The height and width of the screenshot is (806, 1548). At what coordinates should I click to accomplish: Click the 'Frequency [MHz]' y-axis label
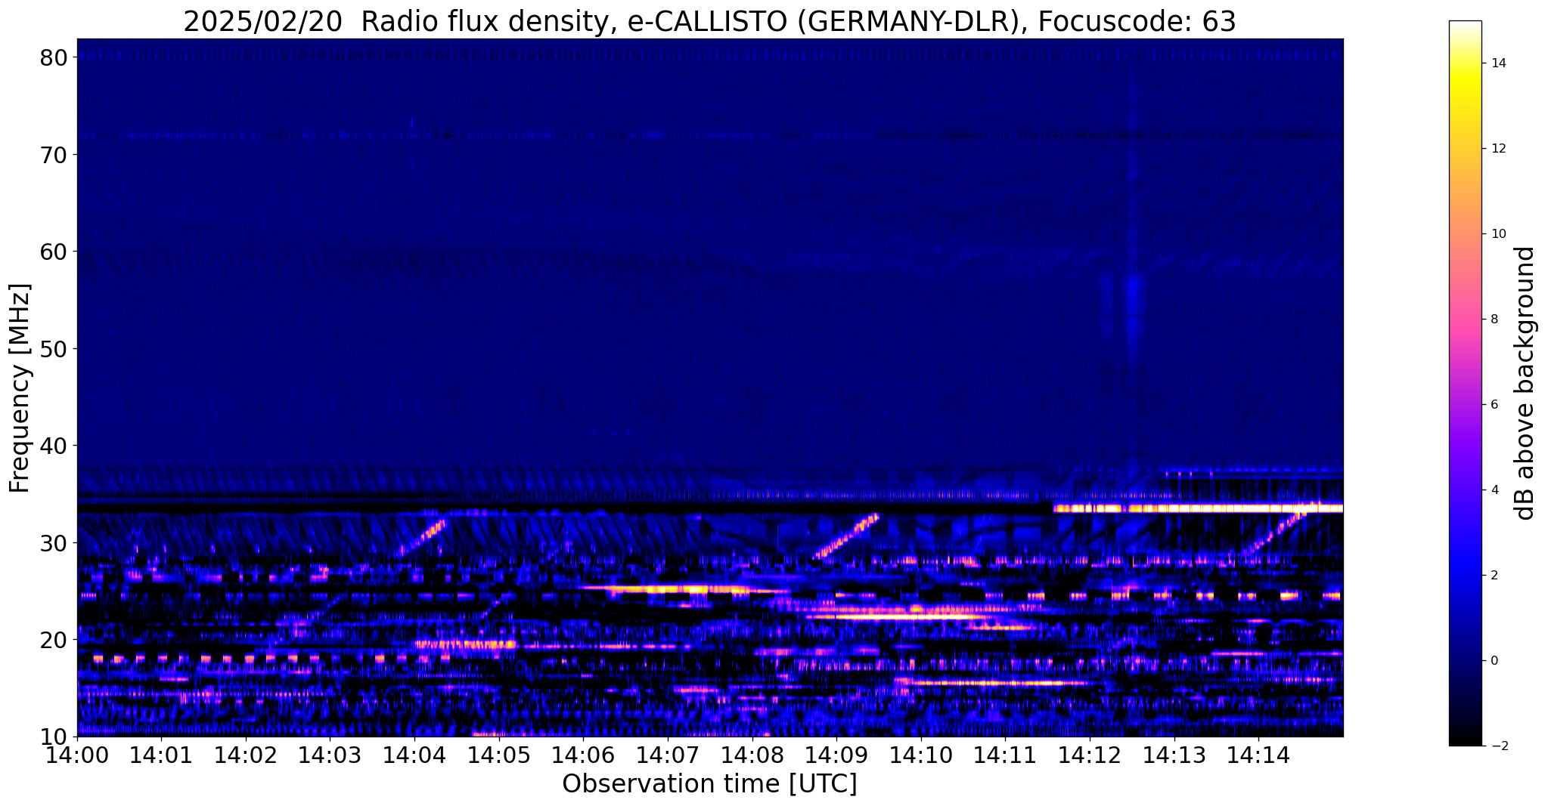pos(20,388)
